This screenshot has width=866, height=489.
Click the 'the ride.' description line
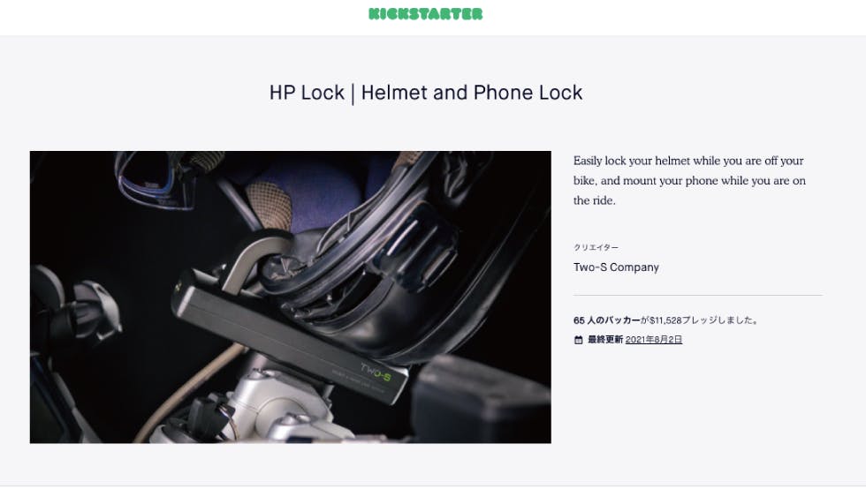point(594,200)
